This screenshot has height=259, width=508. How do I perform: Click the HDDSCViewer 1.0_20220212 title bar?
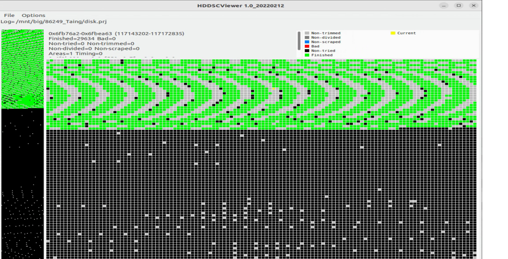(x=241, y=6)
